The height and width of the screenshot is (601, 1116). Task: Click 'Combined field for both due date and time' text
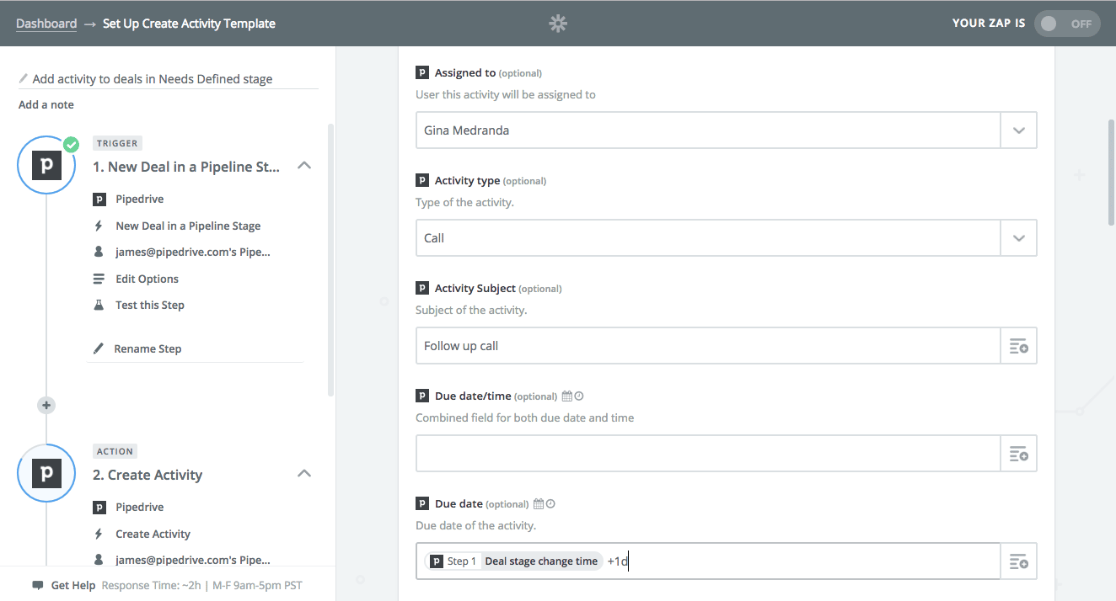pyautogui.click(x=525, y=418)
